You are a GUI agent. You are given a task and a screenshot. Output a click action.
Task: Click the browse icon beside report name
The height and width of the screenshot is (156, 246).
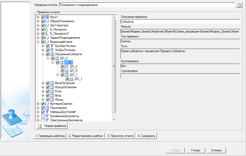coord(239,5)
